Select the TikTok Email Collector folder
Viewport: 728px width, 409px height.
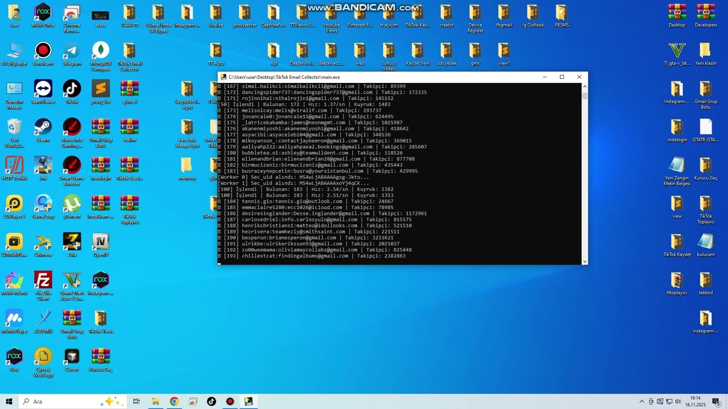click(130, 57)
